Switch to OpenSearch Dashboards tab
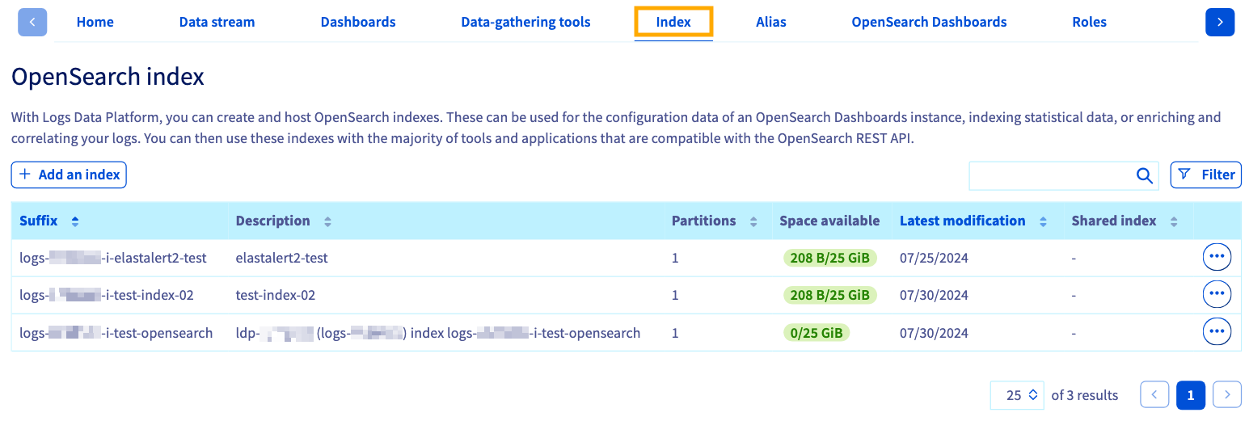The height and width of the screenshot is (421, 1249). coord(929,22)
